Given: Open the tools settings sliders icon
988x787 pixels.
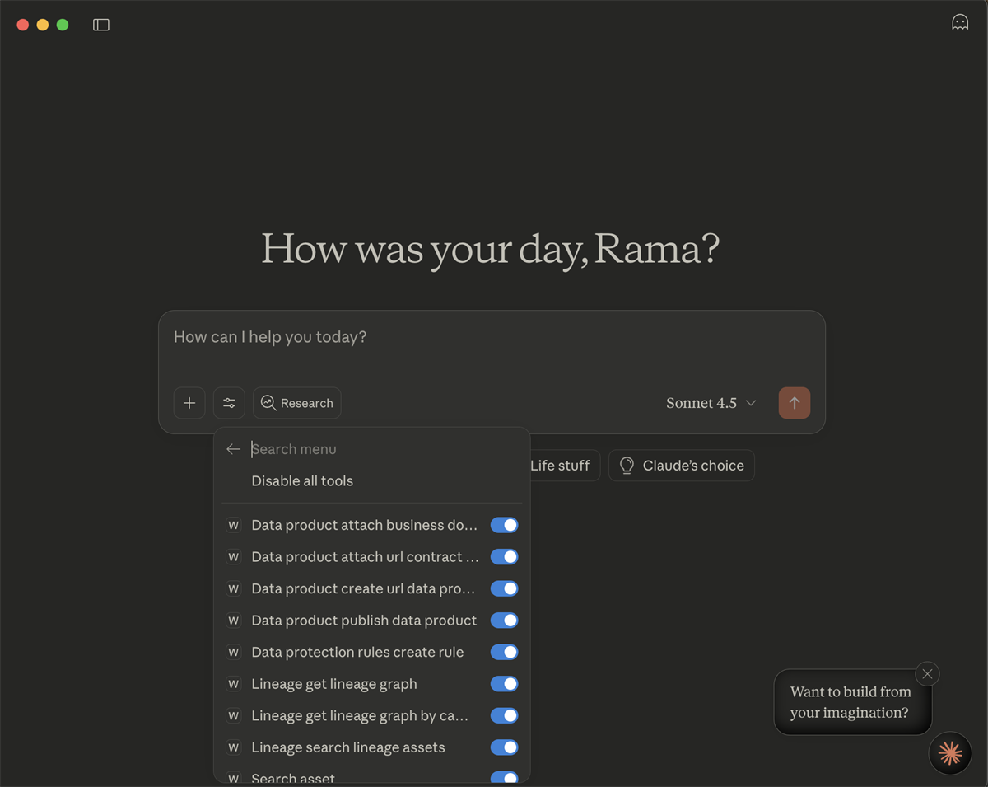Looking at the screenshot, I should tap(229, 403).
